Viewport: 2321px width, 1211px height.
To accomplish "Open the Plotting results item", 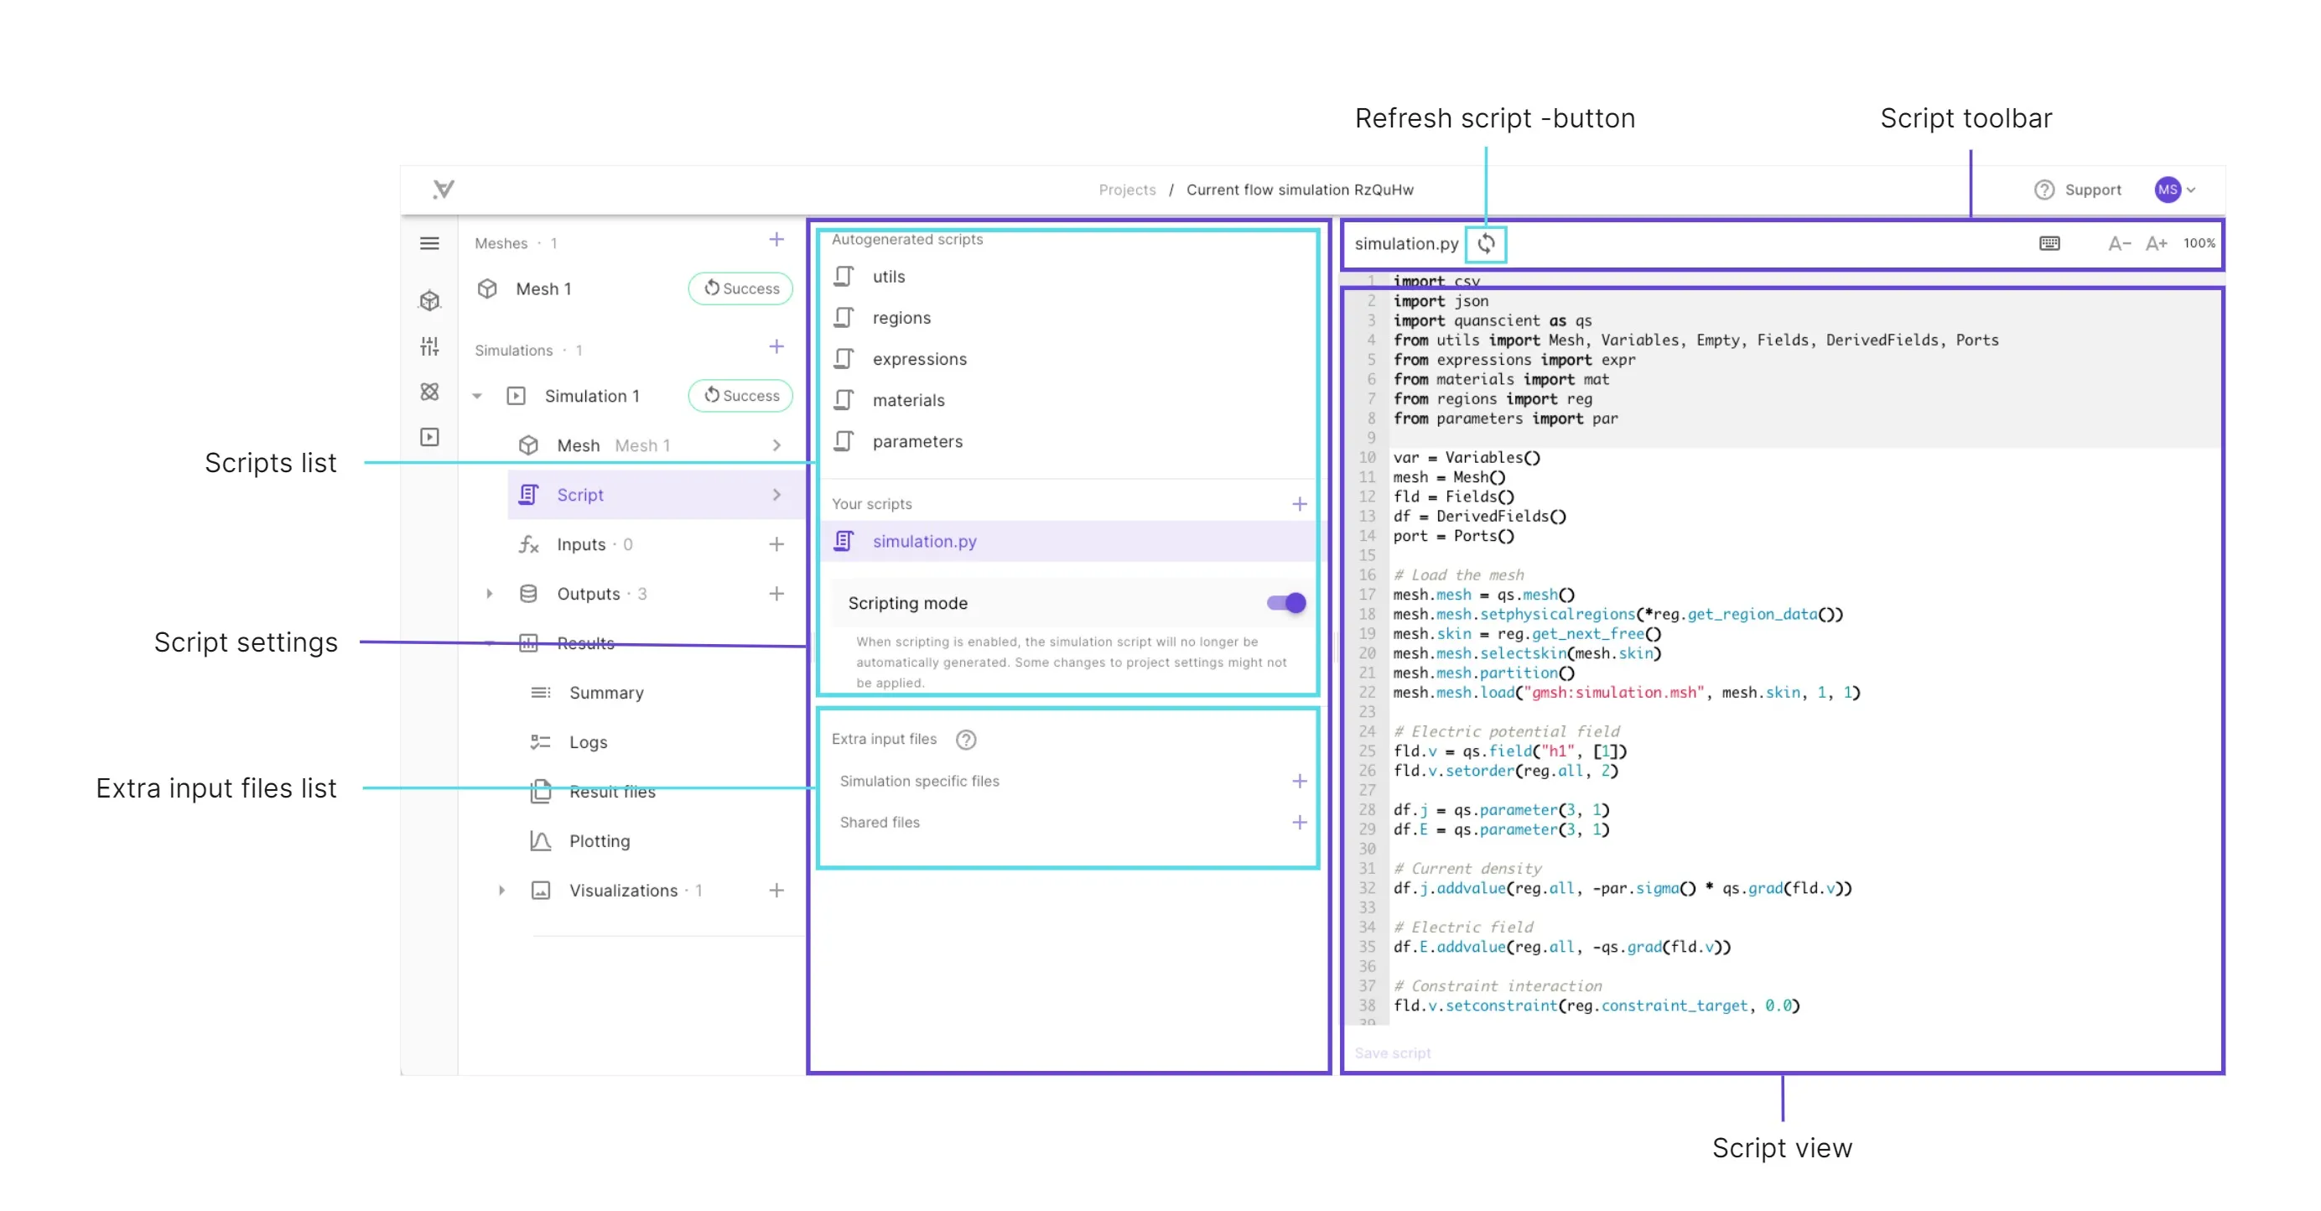I will [x=600, y=841].
